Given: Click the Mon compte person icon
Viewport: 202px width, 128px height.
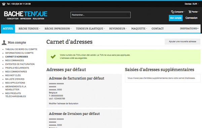Looking at the screenshot, I should coord(4,42).
